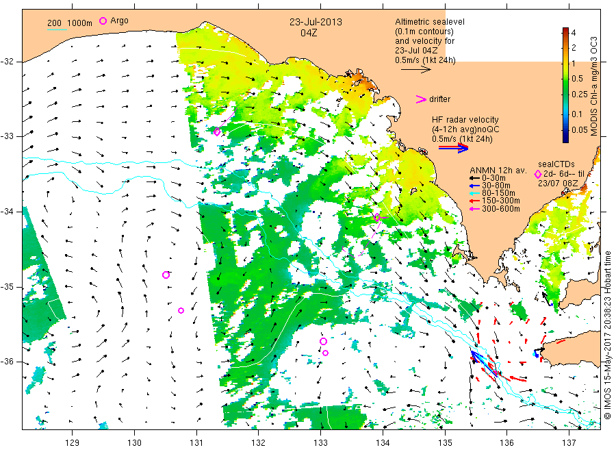Click the magenta drifter chevron in the legend
Viewport: 616px width, 452px height.
(421, 99)
